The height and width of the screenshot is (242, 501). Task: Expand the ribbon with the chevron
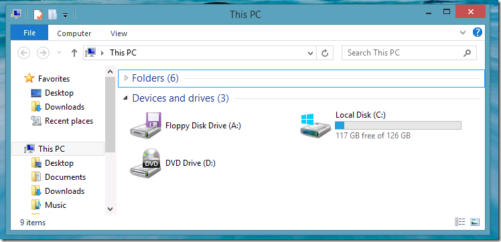463,33
